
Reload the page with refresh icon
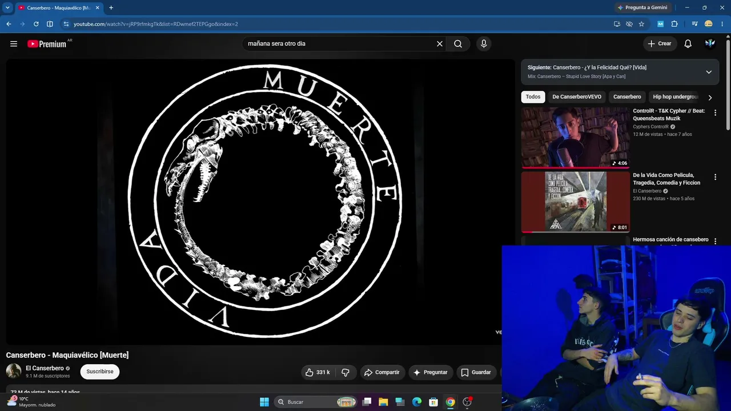pyautogui.click(x=36, y=24)
